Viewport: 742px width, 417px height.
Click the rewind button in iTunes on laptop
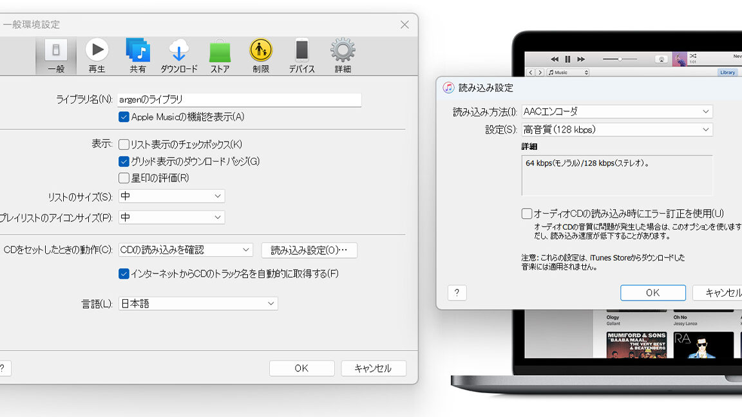click(x=555, y=59)
